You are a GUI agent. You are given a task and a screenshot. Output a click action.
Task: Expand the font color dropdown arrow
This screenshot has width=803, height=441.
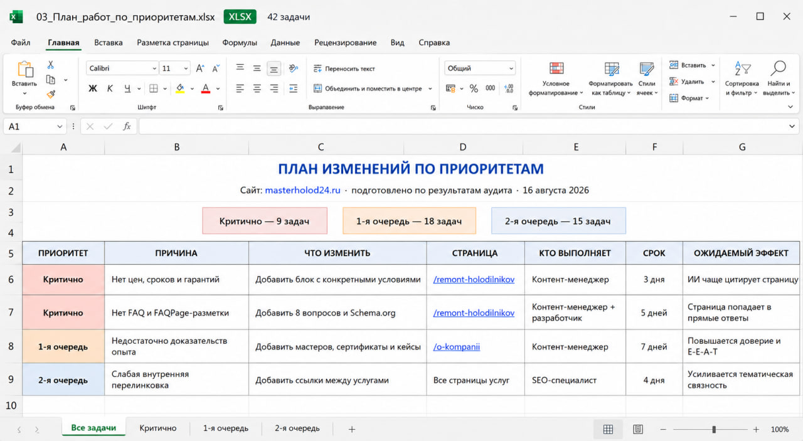[218, 88]
